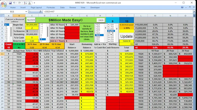Screen dimensions: 197x110
Task: Click the >3,000,000 10 Year value 28.6%
Action: pos(155,31)
